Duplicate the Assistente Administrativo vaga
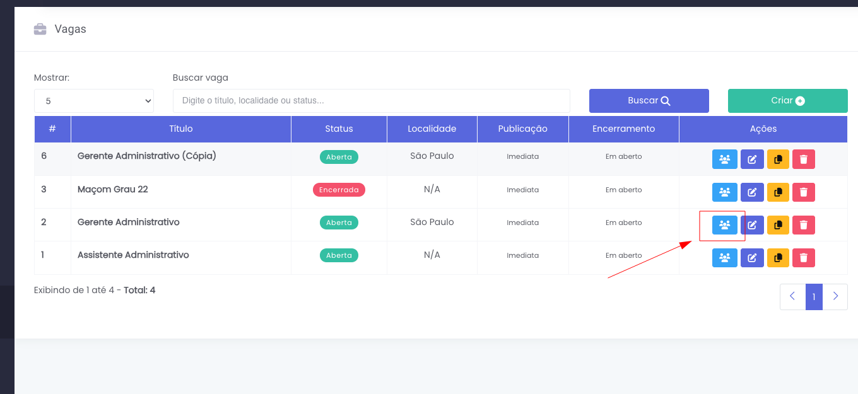858x394 pixels. click(778, 258)
